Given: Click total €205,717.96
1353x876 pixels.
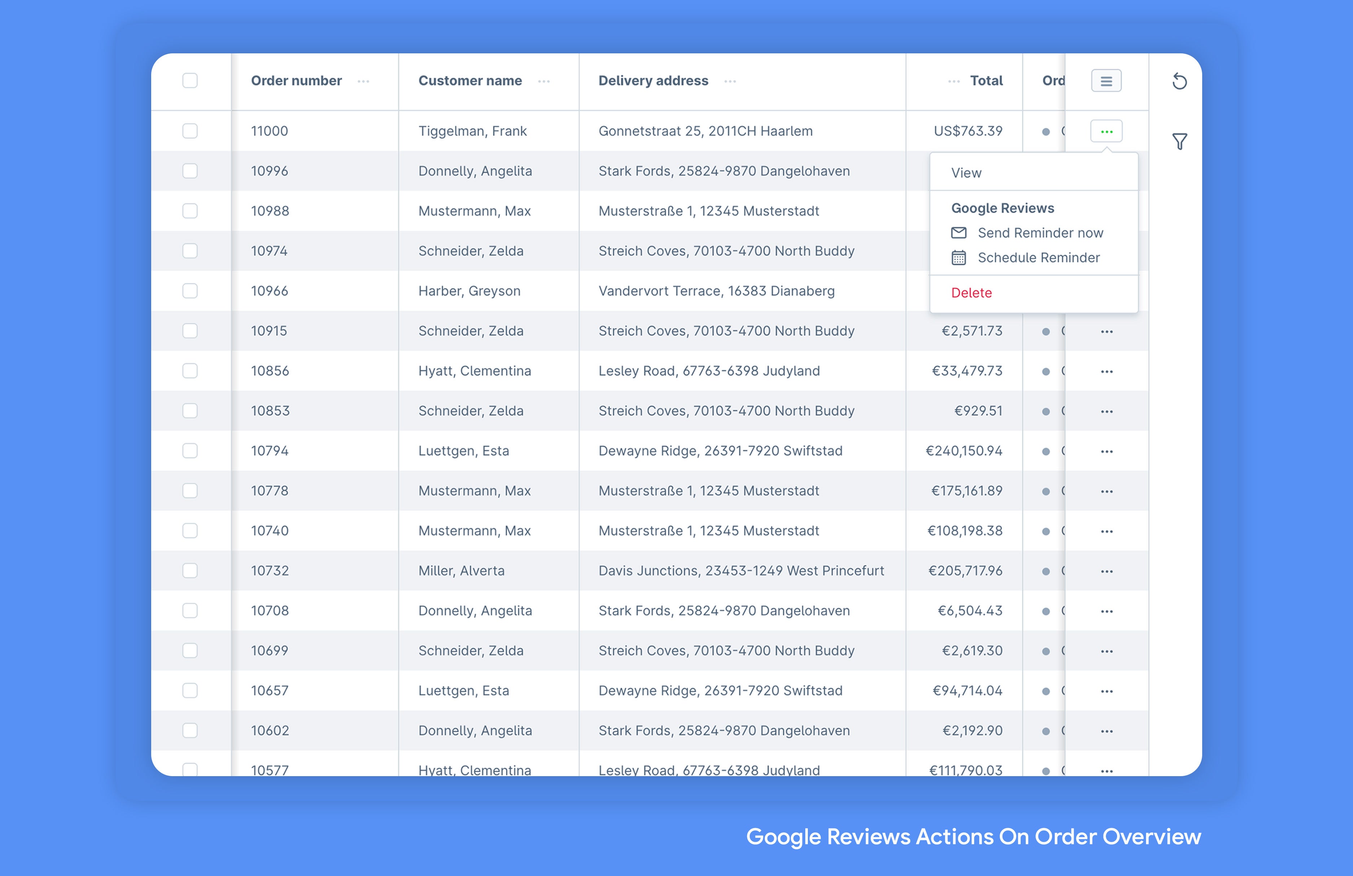Looking at the screenshot, I should [965, 570].
